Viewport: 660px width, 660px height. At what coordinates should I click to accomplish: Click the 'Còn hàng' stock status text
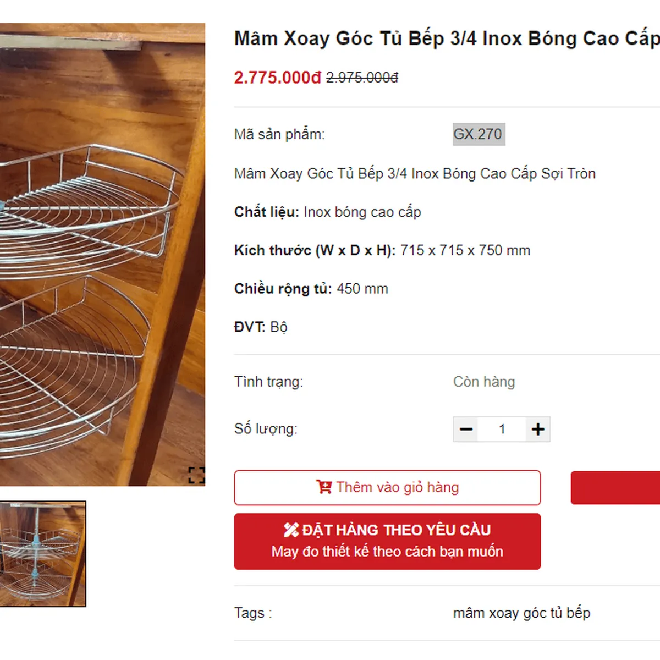coord(484,382)
